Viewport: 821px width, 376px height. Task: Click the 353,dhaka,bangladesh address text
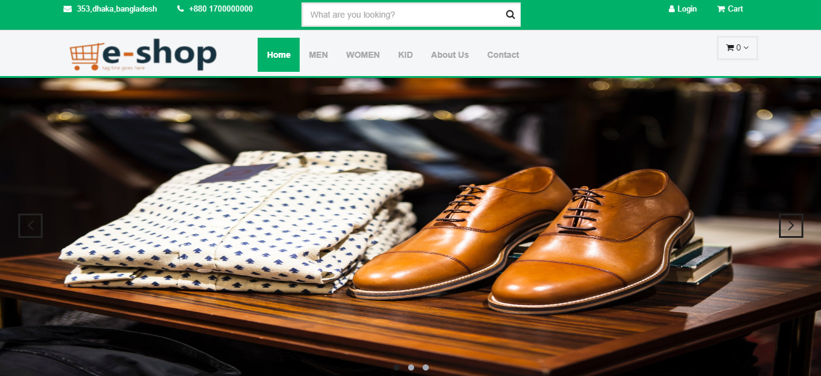pyautogui.click(x=117, y=9)
